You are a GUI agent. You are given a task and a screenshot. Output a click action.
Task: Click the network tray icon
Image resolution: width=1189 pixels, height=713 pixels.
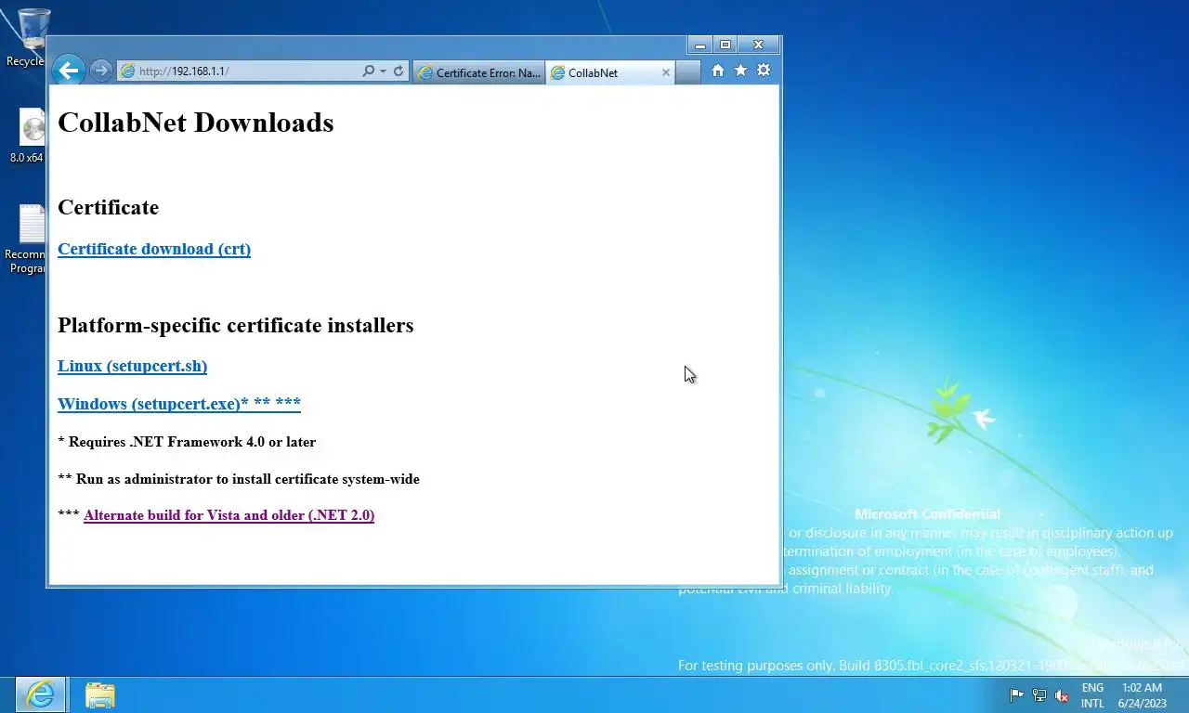[1039, 695]
